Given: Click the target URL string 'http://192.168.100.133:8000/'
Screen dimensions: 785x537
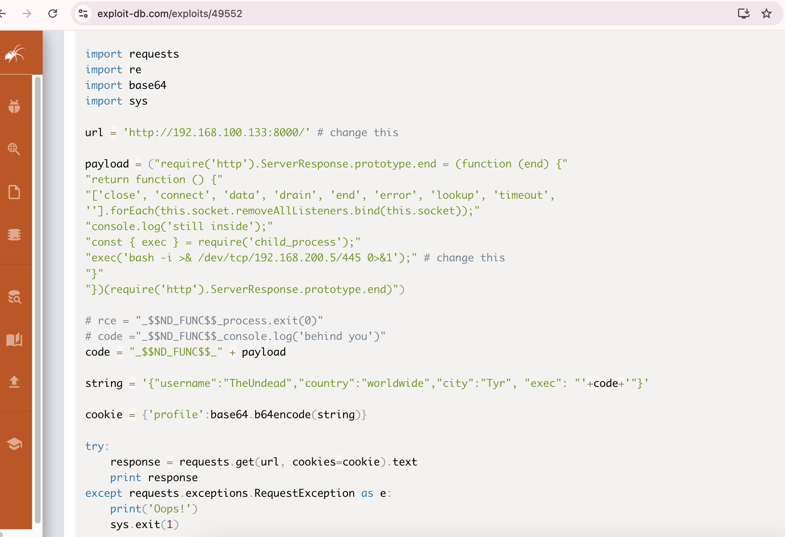Looking at the screenshot, I should pos(217,132).
